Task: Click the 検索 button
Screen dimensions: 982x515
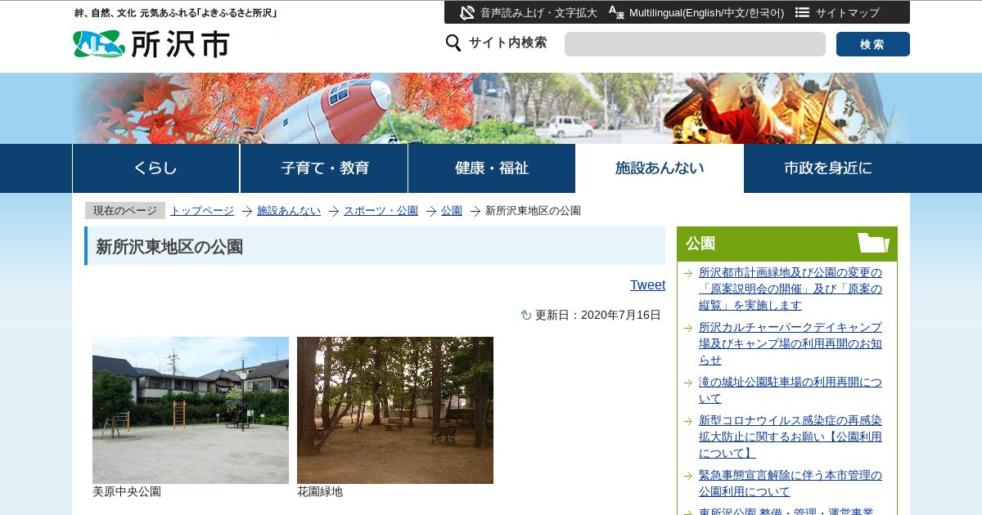Action: [x=873, y=44]
